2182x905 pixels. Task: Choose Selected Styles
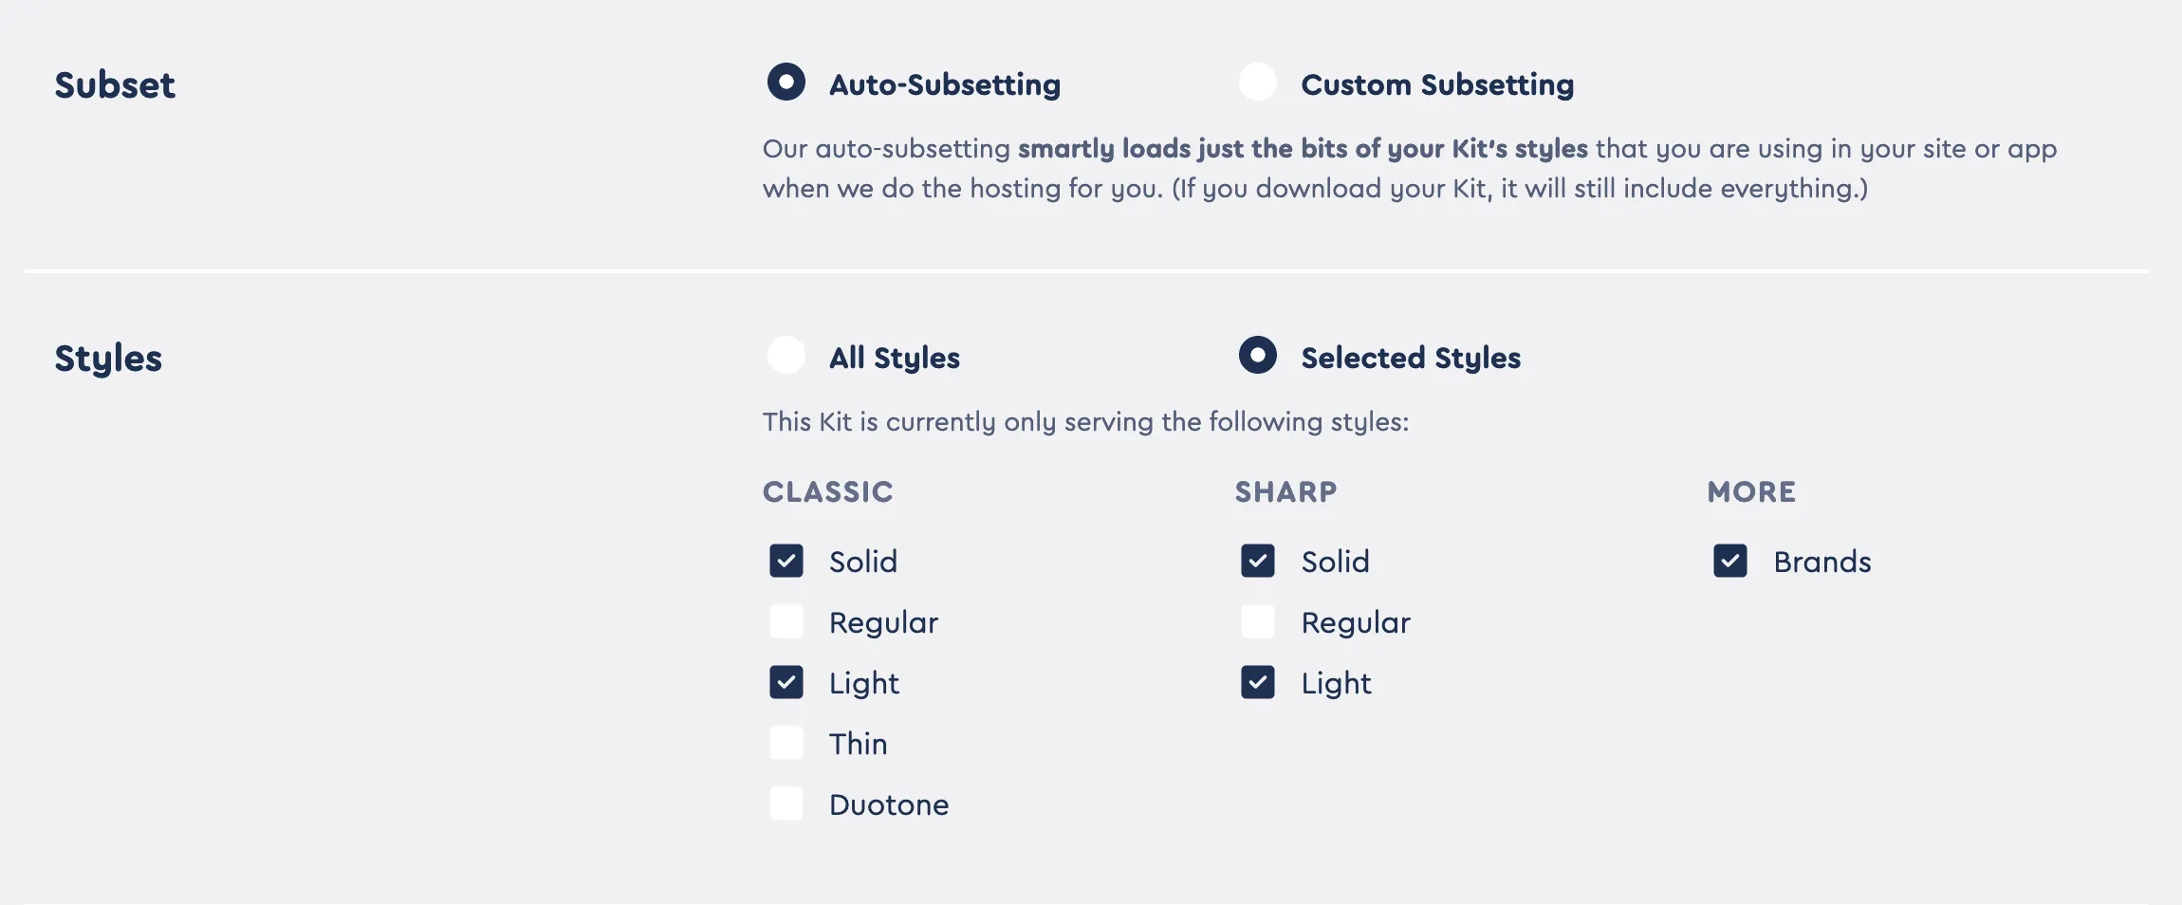click(1258, 357)
